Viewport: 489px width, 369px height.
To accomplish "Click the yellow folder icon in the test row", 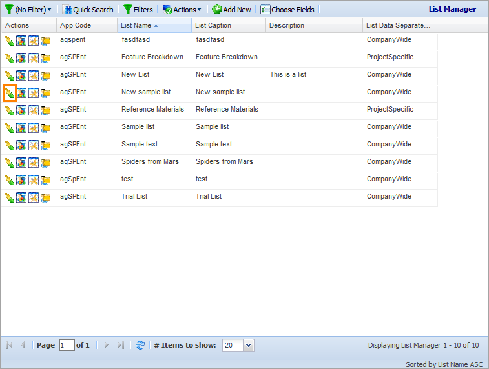I will coord(45,180).
